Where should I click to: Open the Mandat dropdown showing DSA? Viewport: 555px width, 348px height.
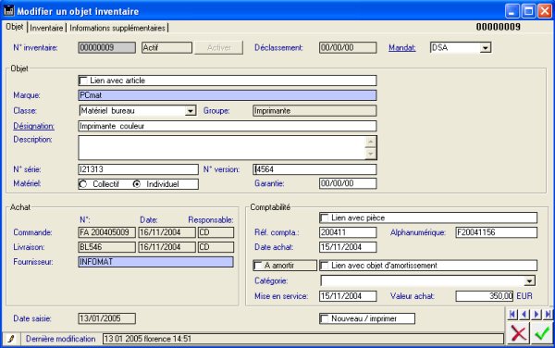486,48
